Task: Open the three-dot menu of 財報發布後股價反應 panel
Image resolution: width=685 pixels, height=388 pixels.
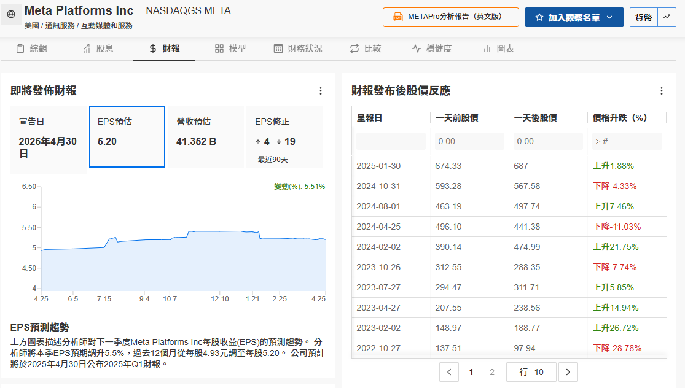Action: pyautogui.click(x=662, y=91)
